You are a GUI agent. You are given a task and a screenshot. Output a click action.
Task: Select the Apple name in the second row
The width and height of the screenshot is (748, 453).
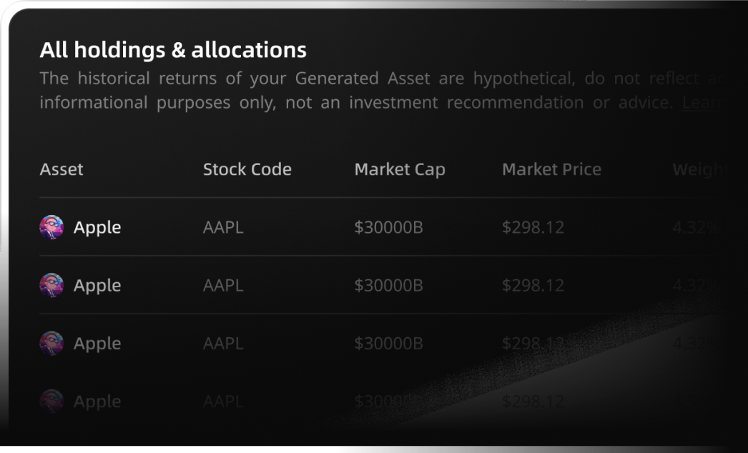(97, 285)
